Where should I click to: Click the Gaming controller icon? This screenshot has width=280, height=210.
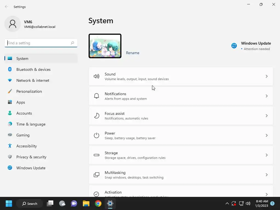[x=10, y=135]
